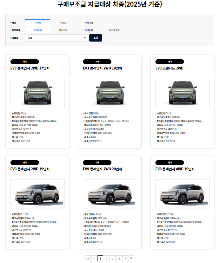Screen dimensions: 220x263
Task: Click the EV3 스탠다드 2WD car image
Action: pyautogui.click(x=182, y=93)
